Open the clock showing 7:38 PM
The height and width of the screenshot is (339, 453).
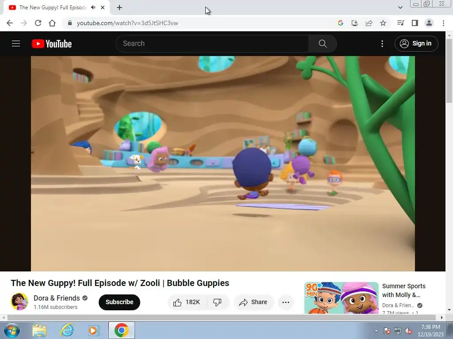[430, 331]
